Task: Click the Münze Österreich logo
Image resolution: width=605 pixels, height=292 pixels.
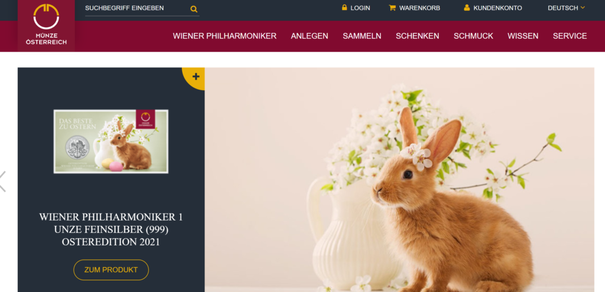Action: (x=46, y=25)
